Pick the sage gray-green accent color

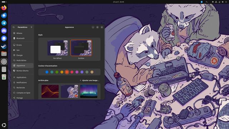point(87,72)
